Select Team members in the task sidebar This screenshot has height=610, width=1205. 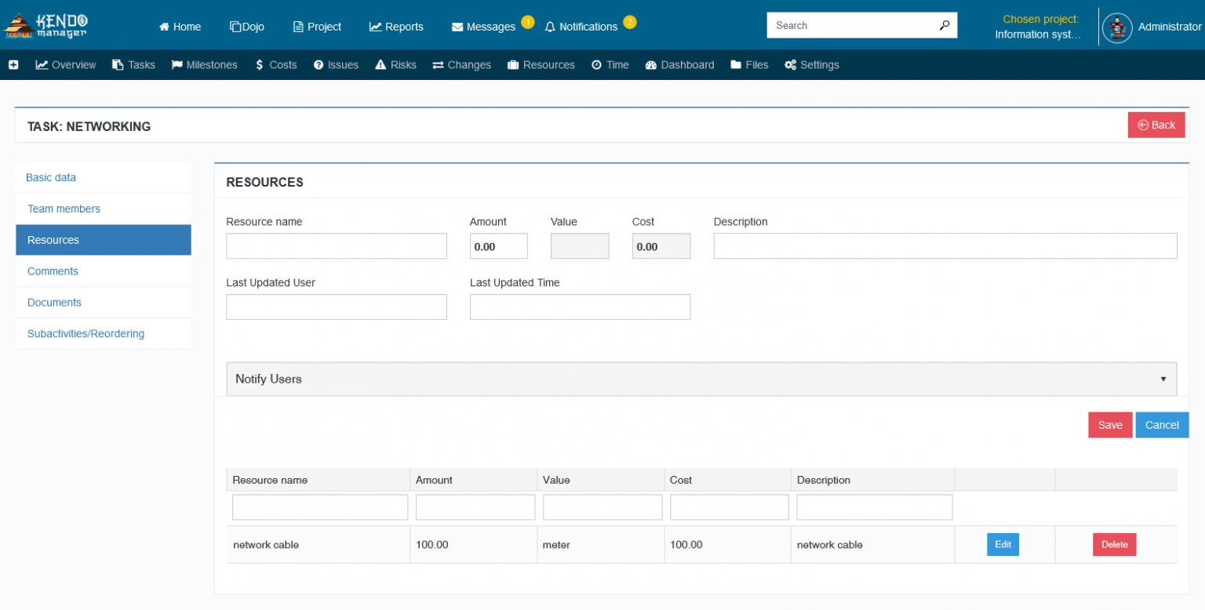[103, 209]
